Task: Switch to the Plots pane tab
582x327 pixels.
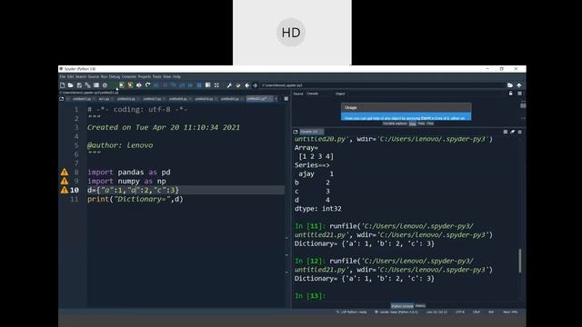Action: click(421, 124)
